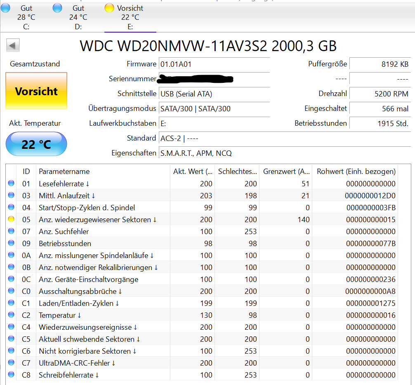Select the Ausschaltungsabbrüche parameter name

[80, 291]
